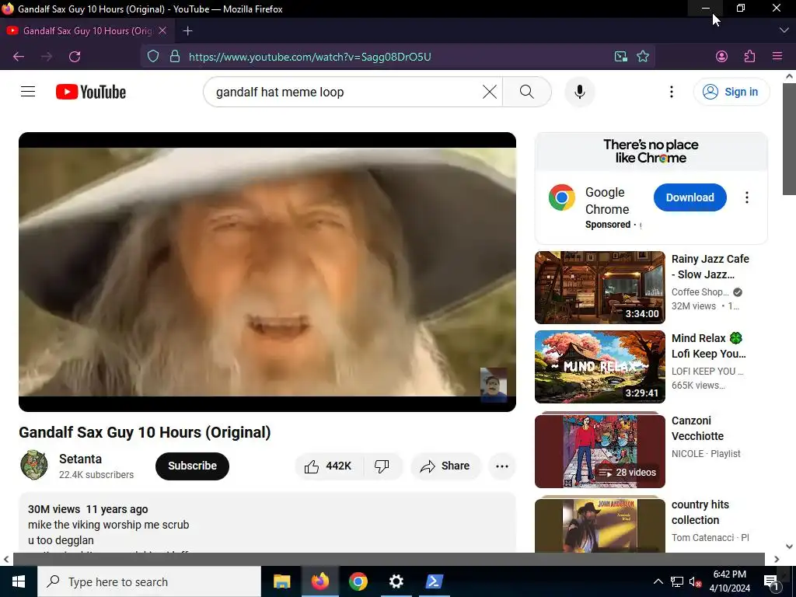The image size is (796, 597).
Task: Open the muted volume tray icon
Action: (695, 581)
